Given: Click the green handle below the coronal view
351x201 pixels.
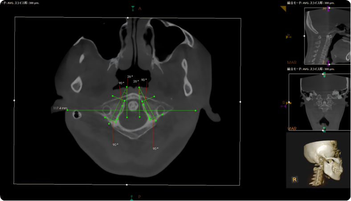Looking at the screenshot, I should click(324, 129).
